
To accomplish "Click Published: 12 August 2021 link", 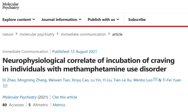I will point(74,51).
